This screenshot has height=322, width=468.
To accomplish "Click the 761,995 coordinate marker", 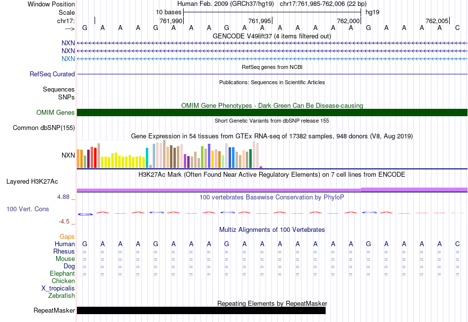I will tap(259, 21).
